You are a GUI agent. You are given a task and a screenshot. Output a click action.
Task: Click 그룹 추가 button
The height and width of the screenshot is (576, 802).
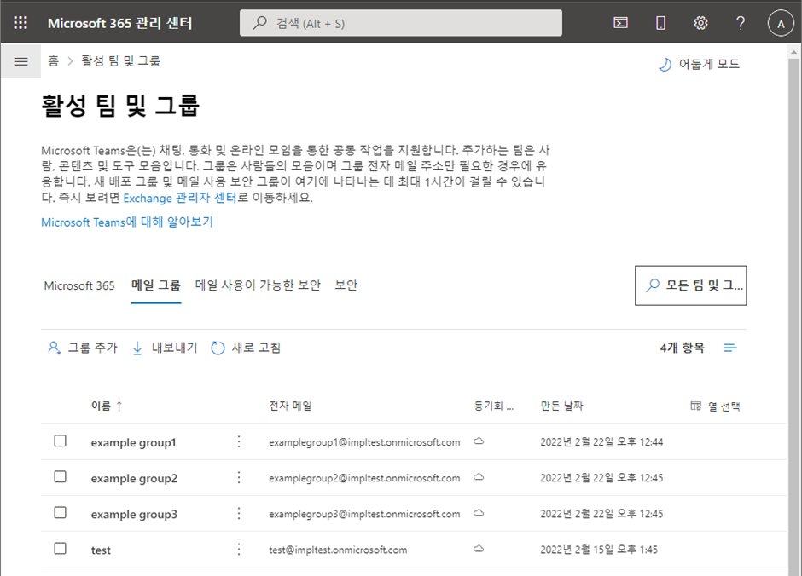point(83,348)
